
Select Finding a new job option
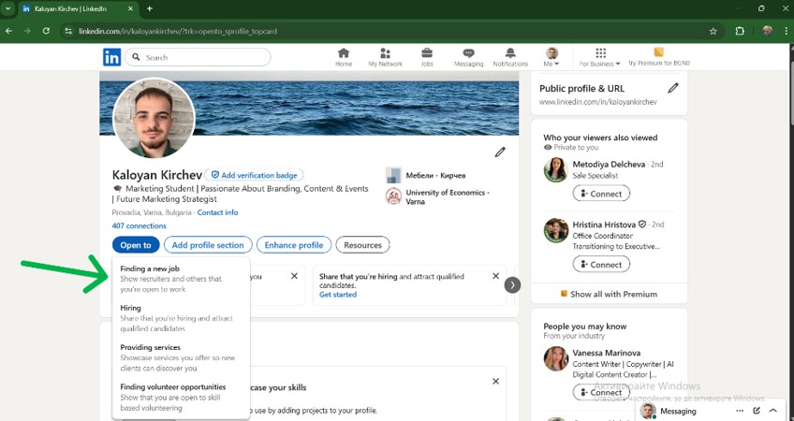tap(181, 279)
